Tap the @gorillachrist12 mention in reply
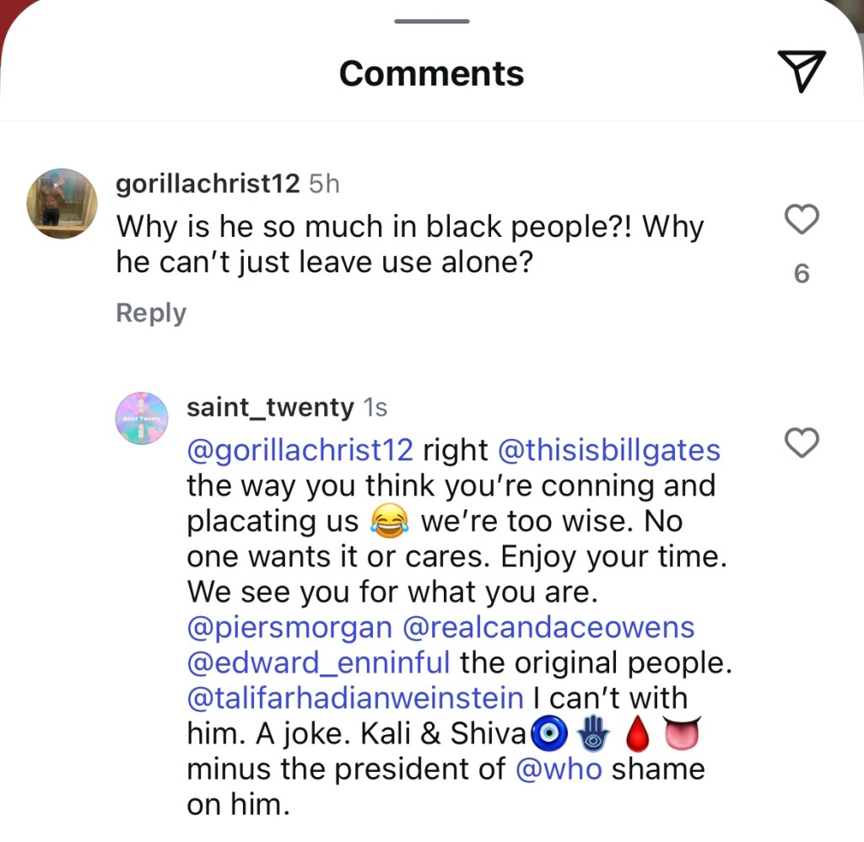The width and height of the screenshot is (864, 842). [x=300, y=450]
